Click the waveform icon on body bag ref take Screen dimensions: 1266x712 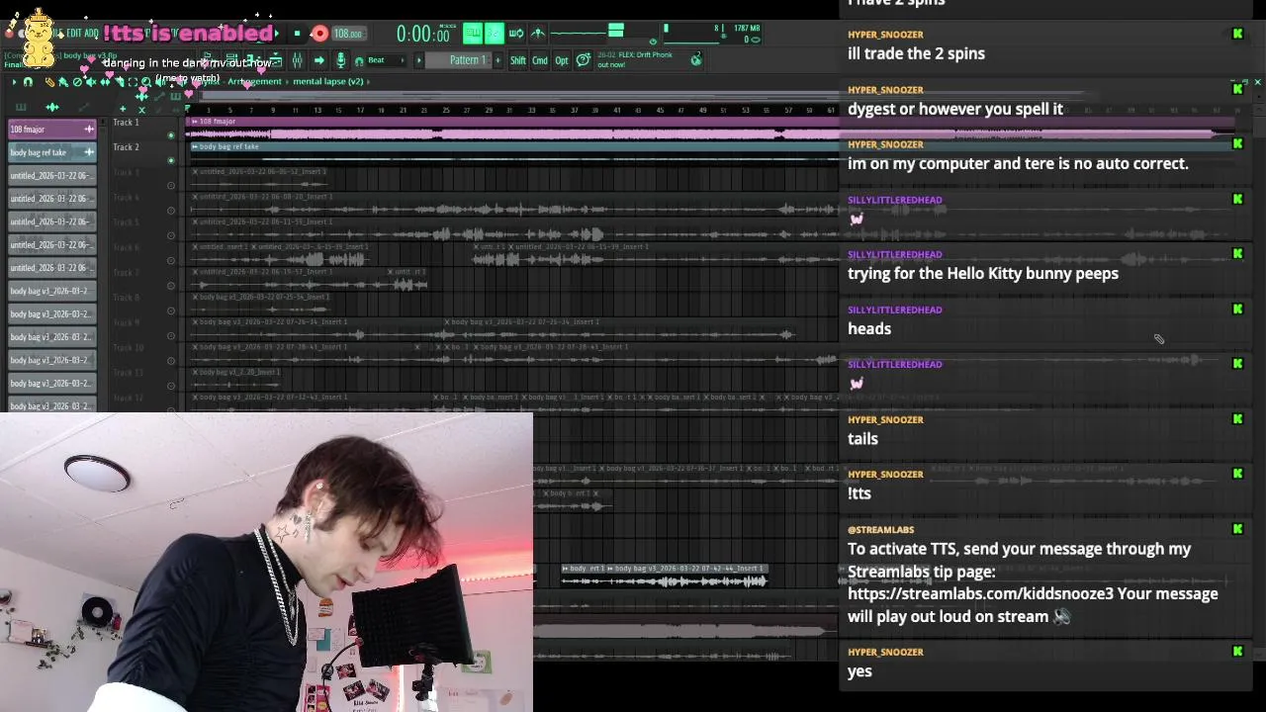(x=89, y=152)
